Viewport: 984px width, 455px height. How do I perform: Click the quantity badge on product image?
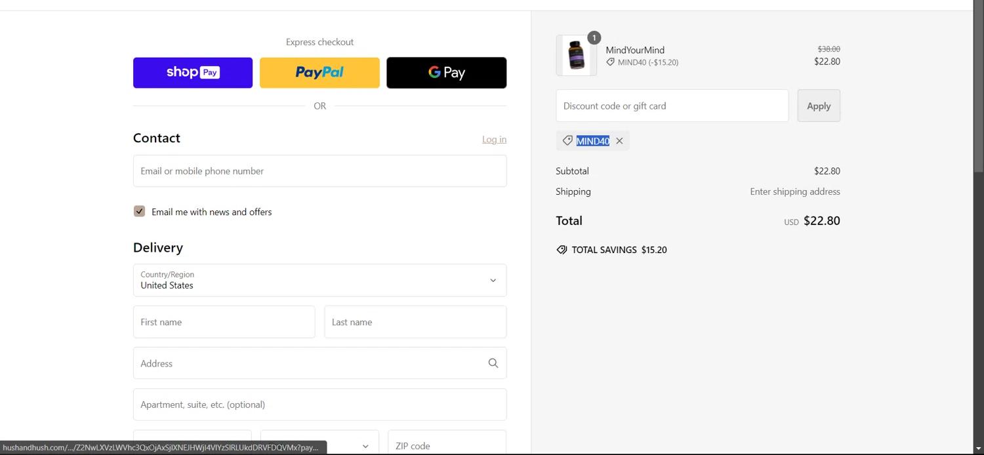pyautogui.click(x=594, y=38)
